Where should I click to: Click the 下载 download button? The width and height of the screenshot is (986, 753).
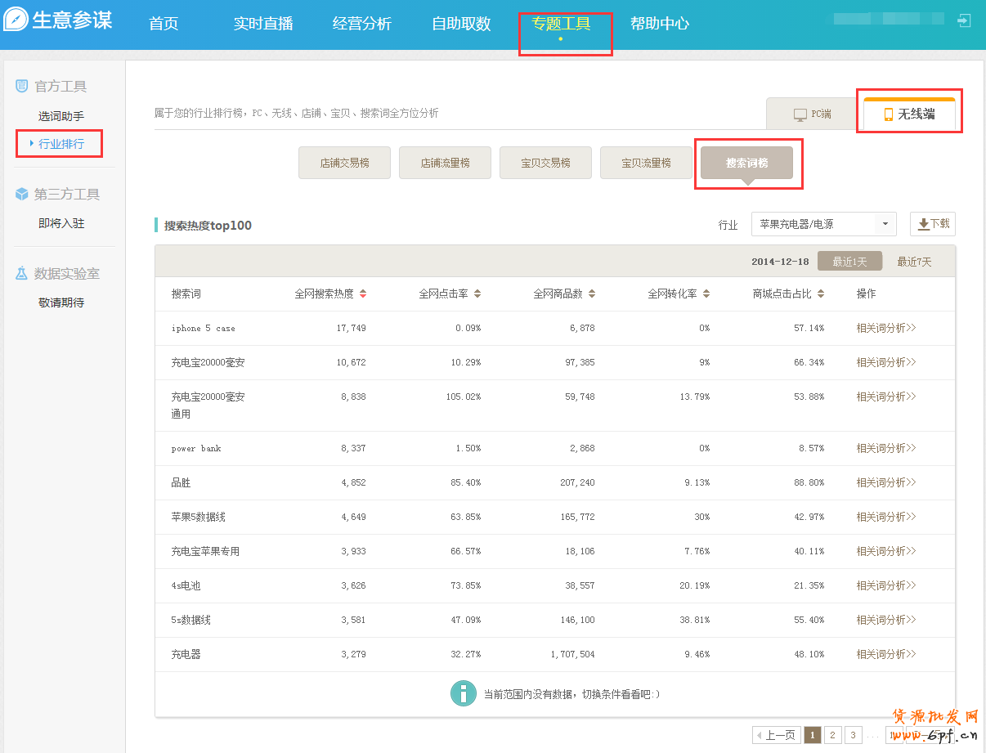point(933,224)
